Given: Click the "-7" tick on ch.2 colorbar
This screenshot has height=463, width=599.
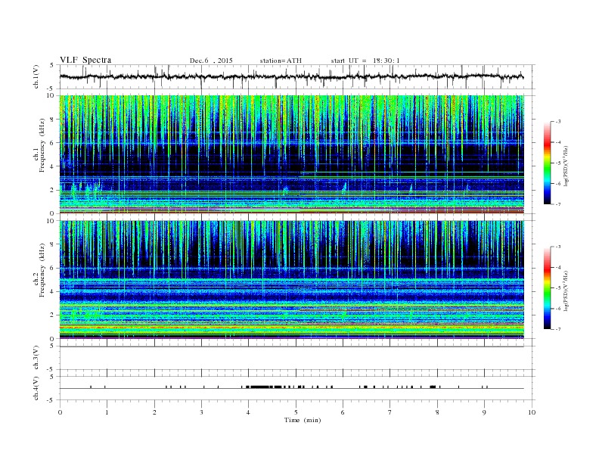Looking at the screenshot, I should (x=558, y=329).
